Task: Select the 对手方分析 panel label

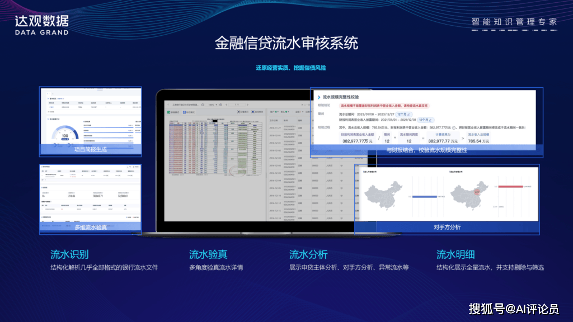Action: click(447, 227)
